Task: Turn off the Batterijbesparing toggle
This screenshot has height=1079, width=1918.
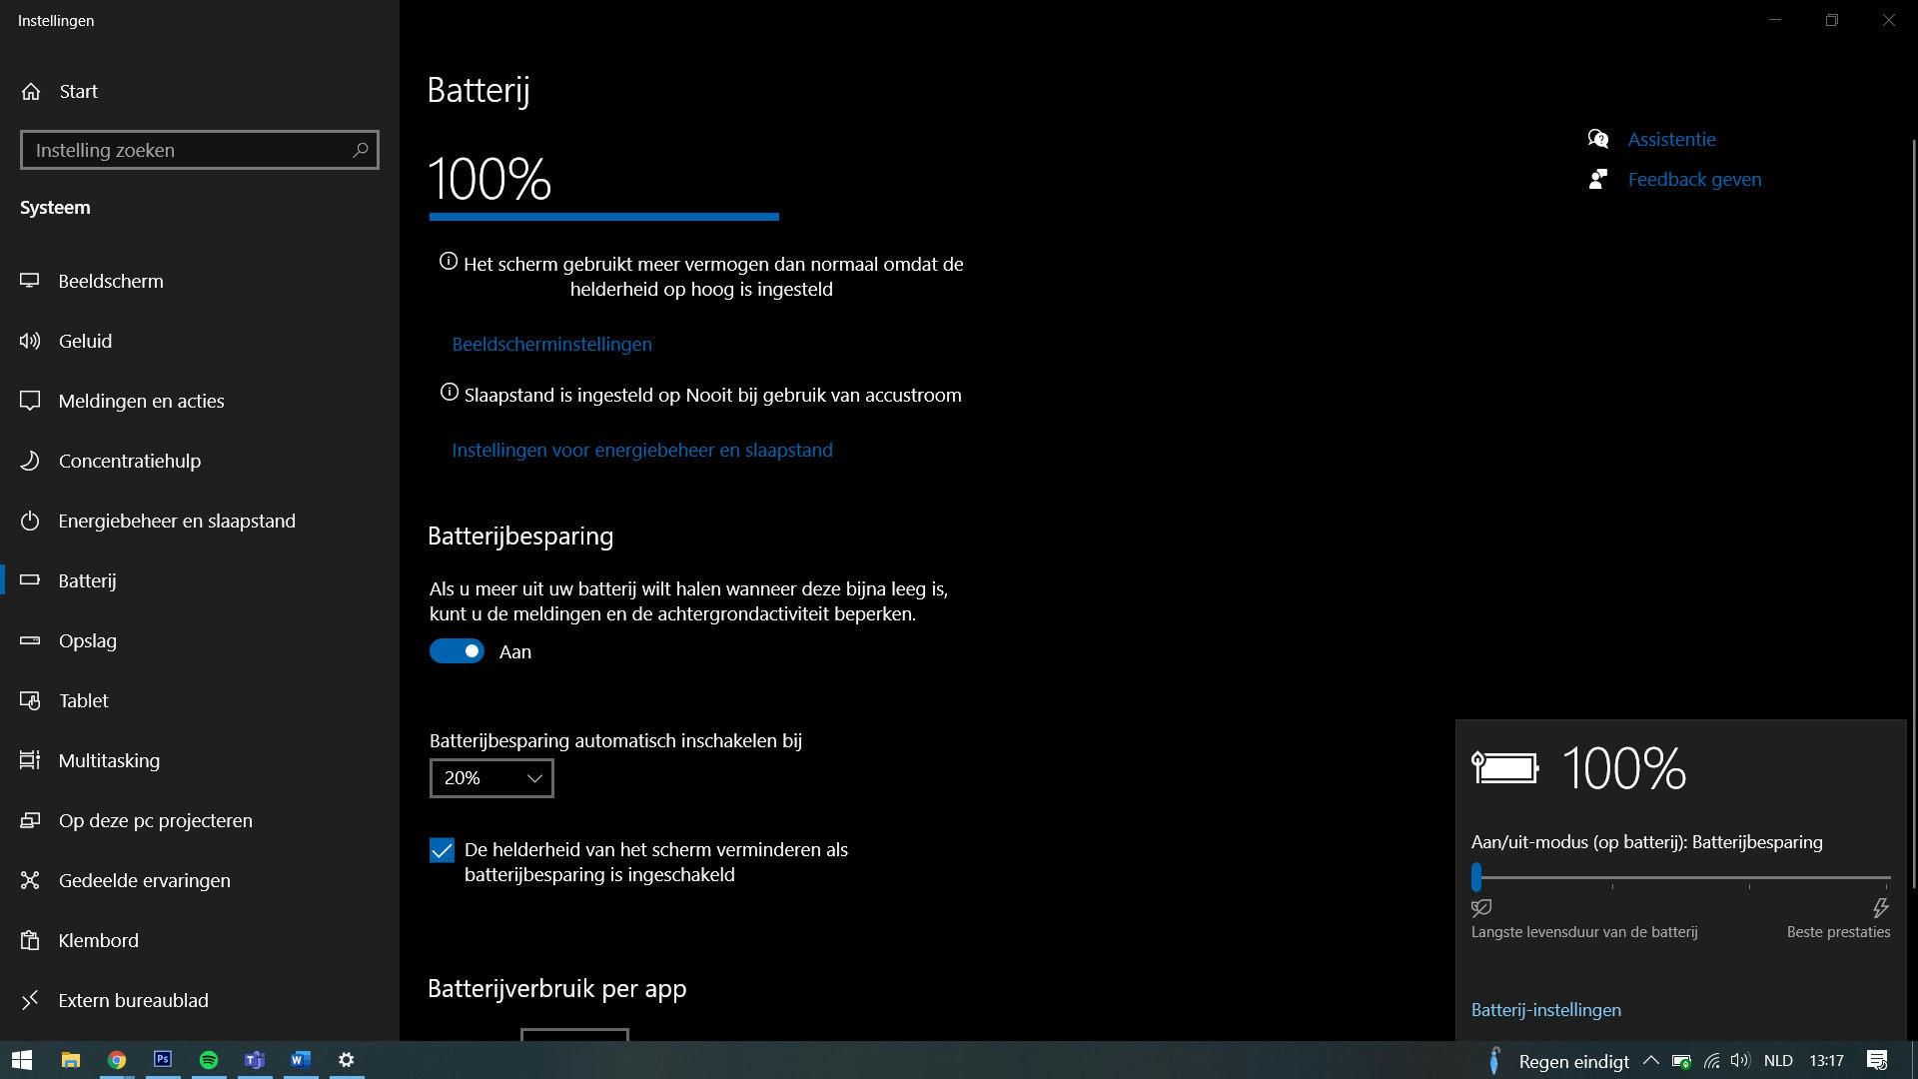Action: [x=457, y=651]
